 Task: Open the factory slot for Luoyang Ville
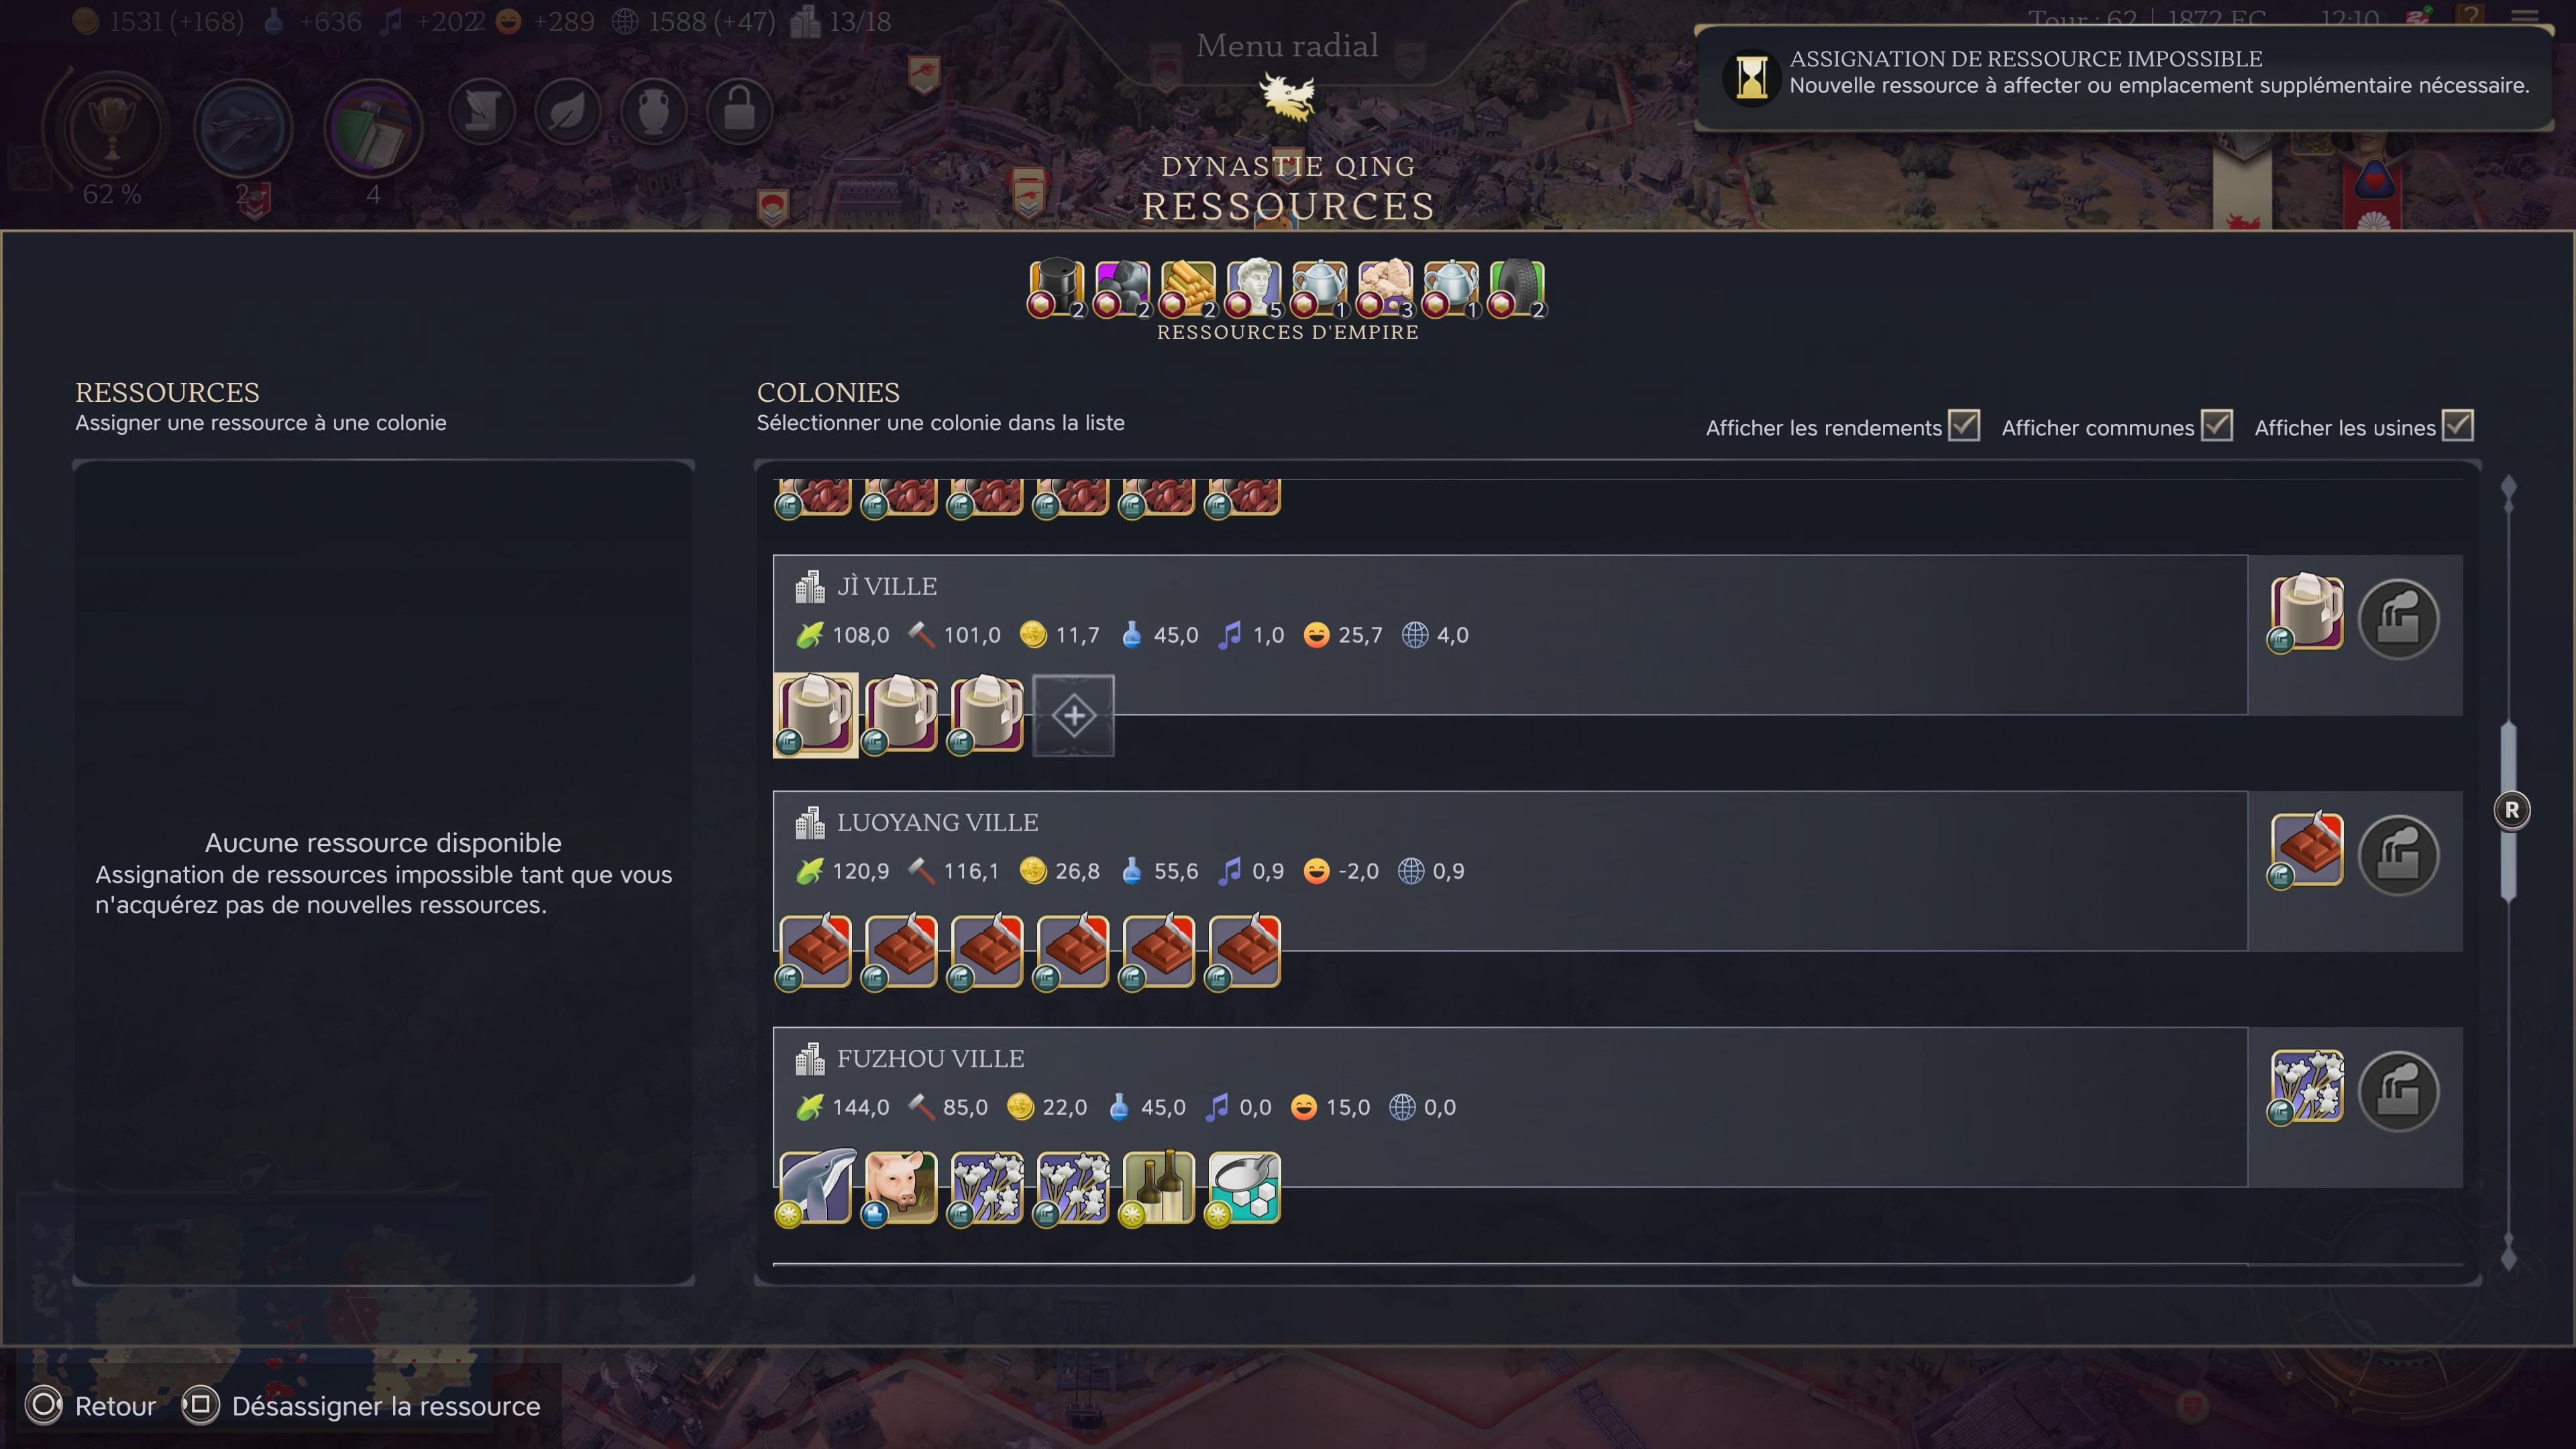coord(2398,855)
